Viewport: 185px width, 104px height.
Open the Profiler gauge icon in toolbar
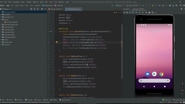click(159, 5)
